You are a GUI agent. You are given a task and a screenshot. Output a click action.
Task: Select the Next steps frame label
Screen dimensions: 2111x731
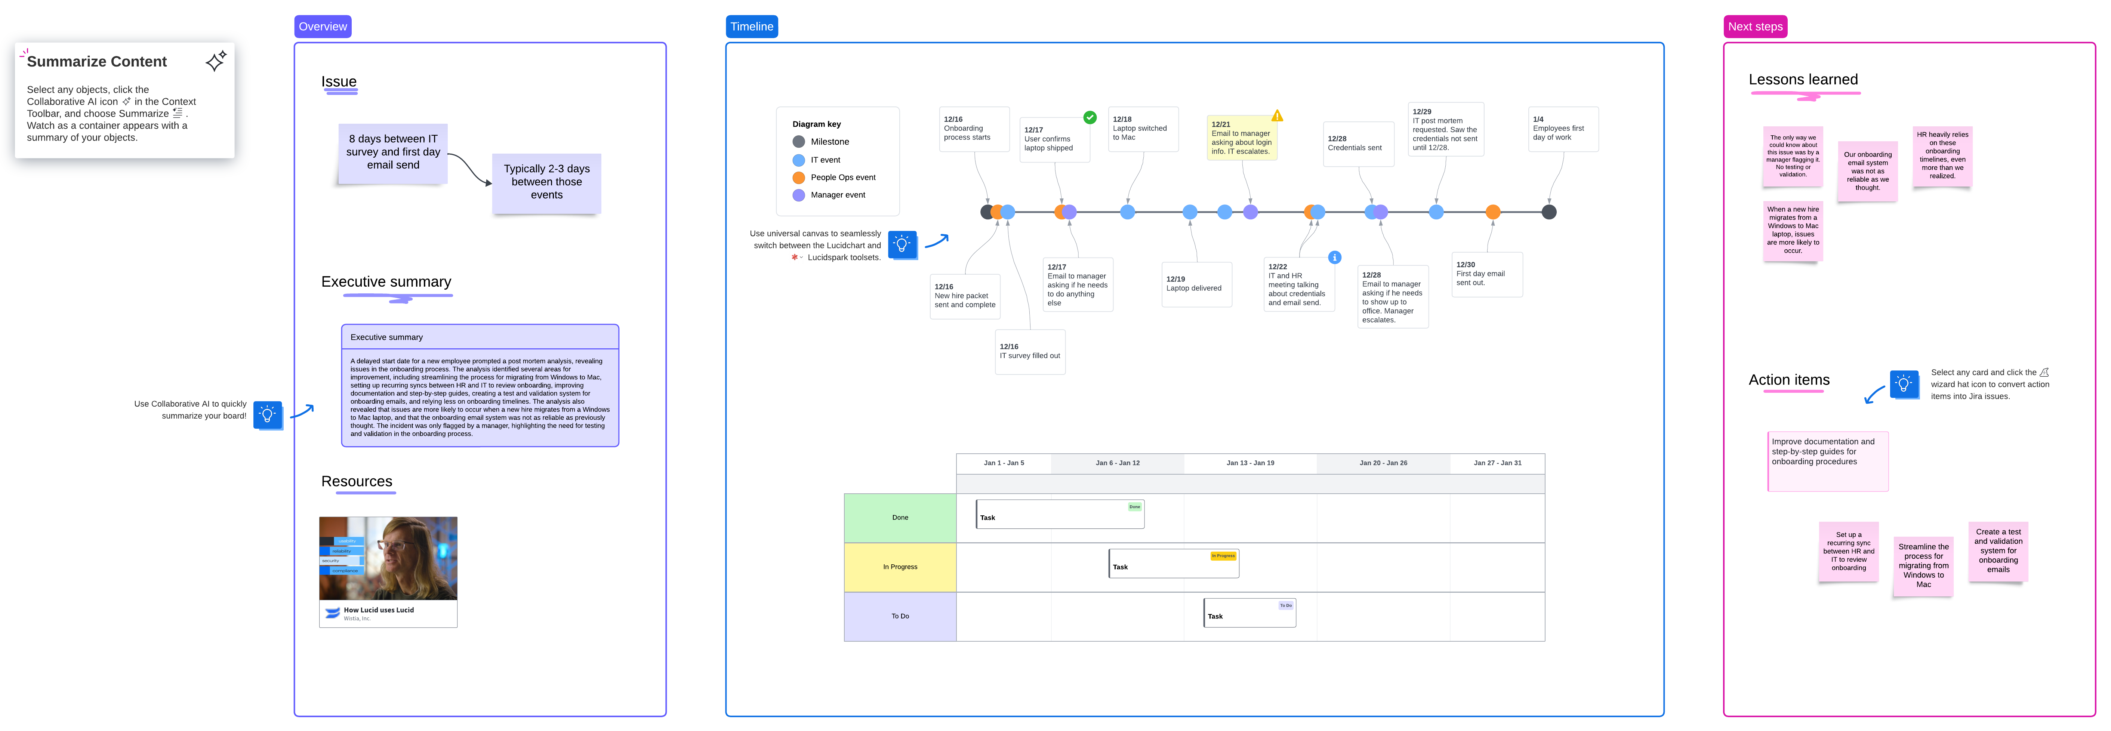pos(1754,26)
